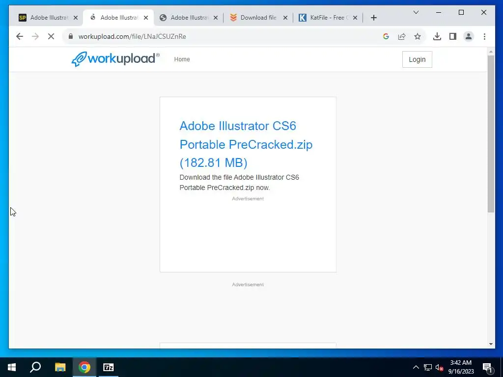This screenshot has height=377, width=503.
Task: Open the Windows Start menu
Action: tap(12, 367)
